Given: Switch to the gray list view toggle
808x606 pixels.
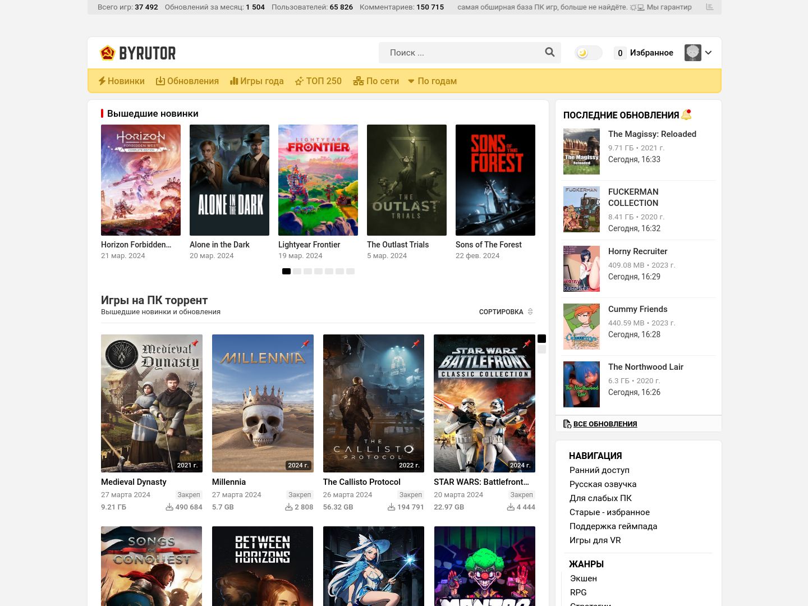Looking at the screenshot, I should point(541,349).
